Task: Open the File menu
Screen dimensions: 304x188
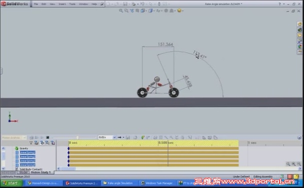Action: (36, 4)
